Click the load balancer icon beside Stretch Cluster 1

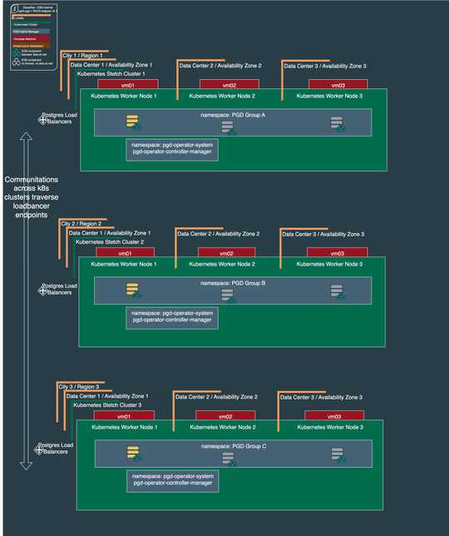(x=42, y=120)
